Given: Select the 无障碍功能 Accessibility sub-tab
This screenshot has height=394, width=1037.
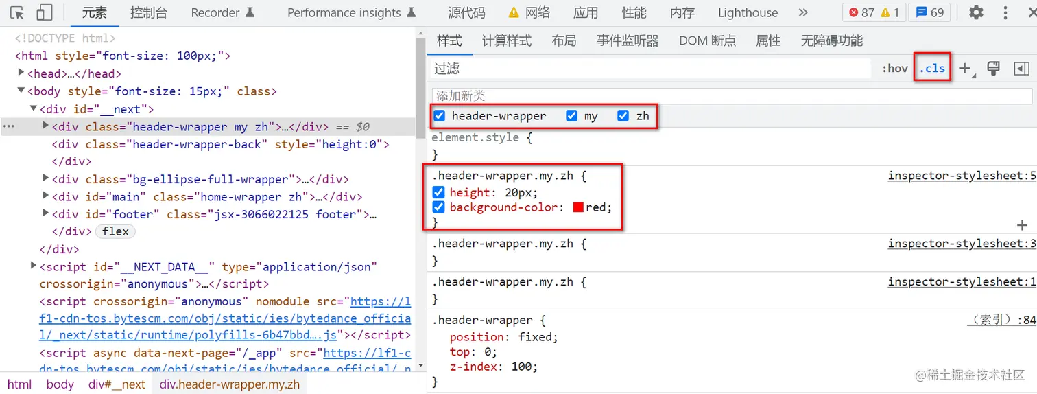Looking at the screenshot, I should (x=831, y=41).
